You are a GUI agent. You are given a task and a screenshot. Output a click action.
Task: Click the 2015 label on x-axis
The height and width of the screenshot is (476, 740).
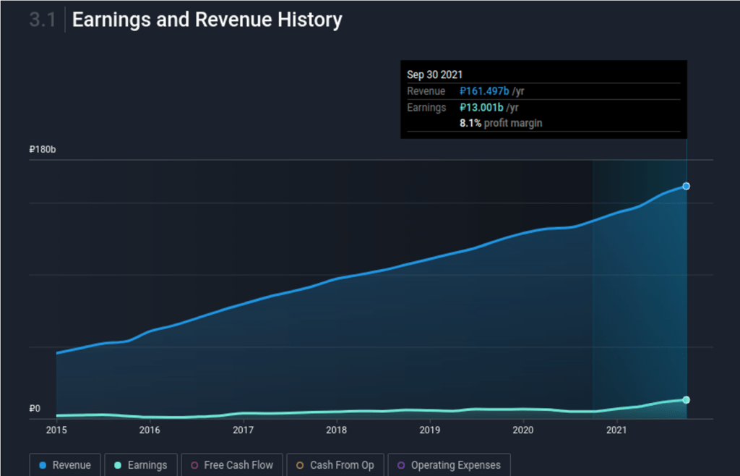coord(56,430)
